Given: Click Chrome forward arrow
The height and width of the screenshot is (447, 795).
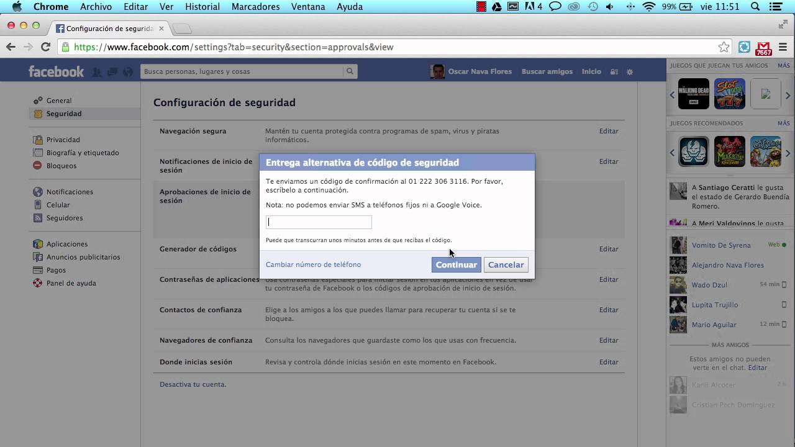Looking at the screenshot, I should point(28,47).
